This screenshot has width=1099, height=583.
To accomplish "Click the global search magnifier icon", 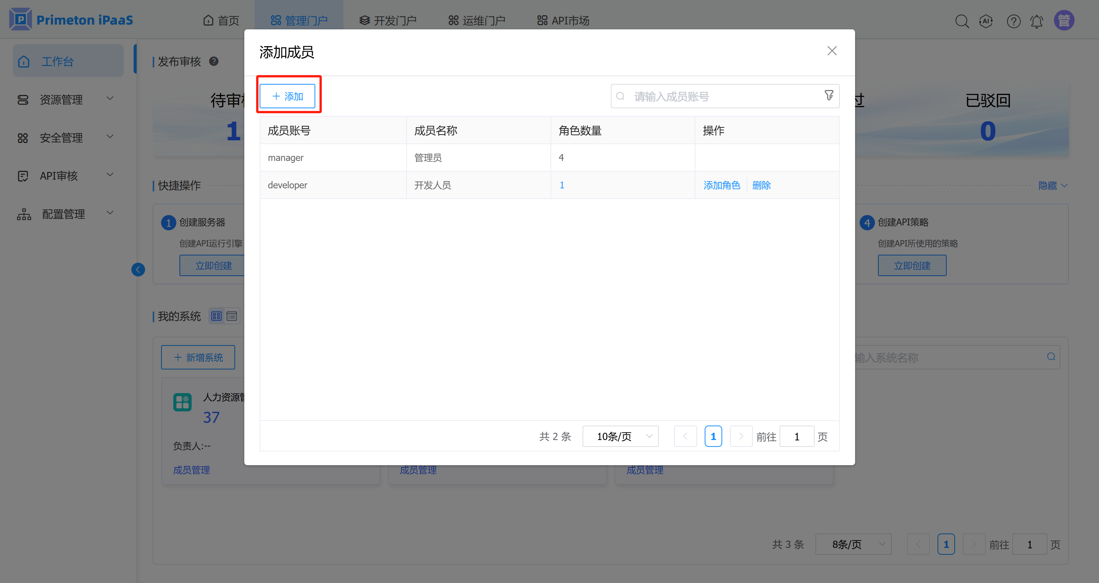I will (x=962, y=21).
